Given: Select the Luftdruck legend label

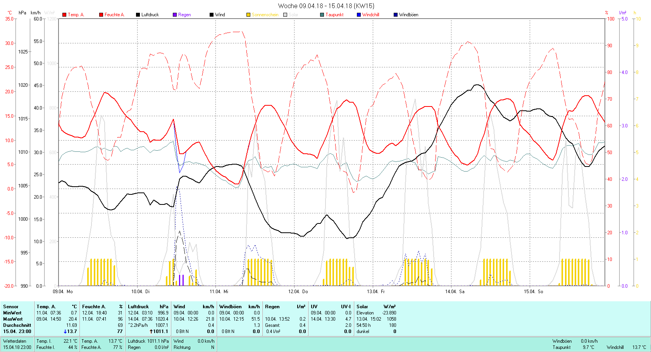Looking at the screenshot, I should pos(150,15).
